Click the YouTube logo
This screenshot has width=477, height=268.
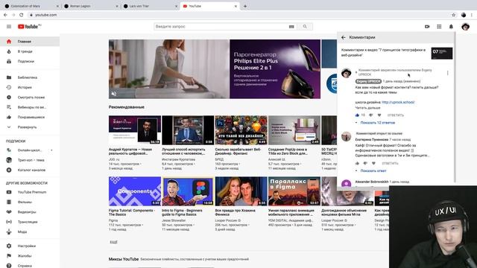[x=29, y=27]
